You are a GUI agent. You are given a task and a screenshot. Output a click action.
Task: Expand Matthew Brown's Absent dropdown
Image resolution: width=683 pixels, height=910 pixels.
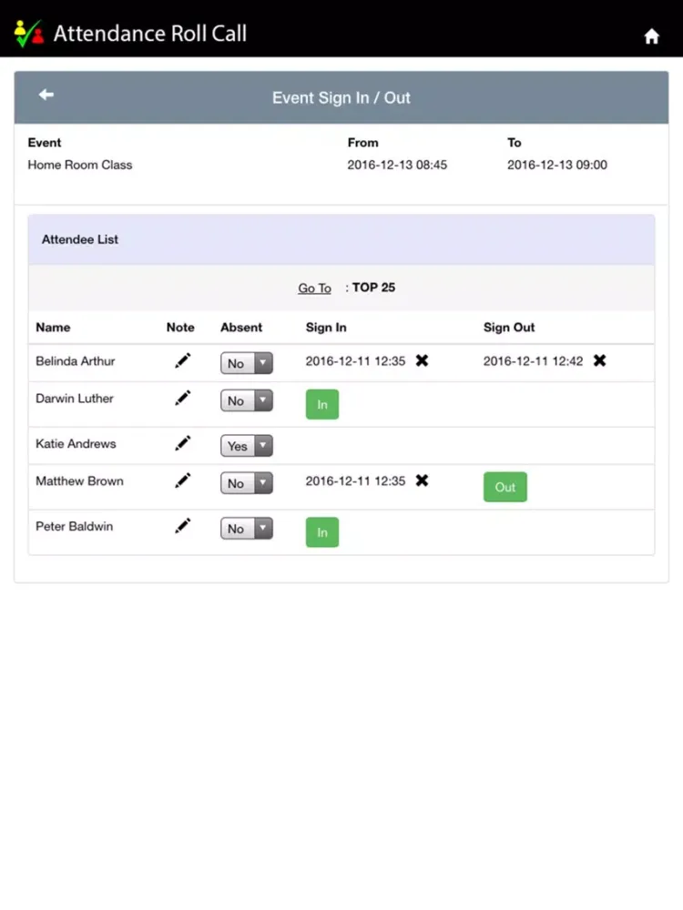tap(247, 483)
